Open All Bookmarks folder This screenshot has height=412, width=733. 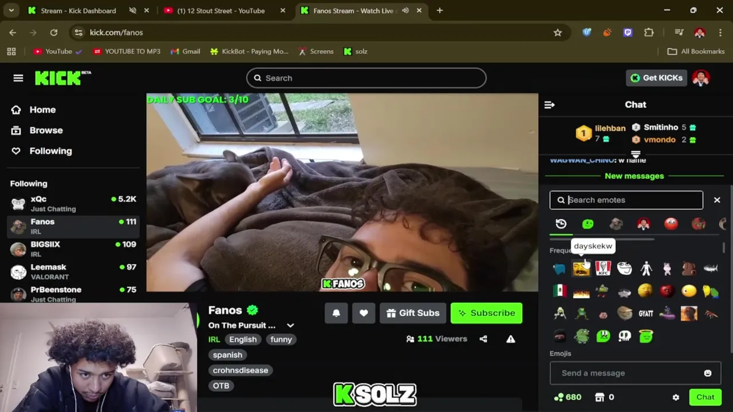[696, 51]
